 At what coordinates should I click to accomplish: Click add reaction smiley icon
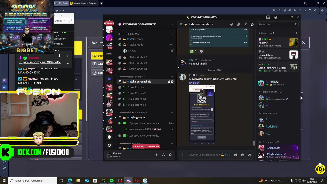click(x=201, y=51)
